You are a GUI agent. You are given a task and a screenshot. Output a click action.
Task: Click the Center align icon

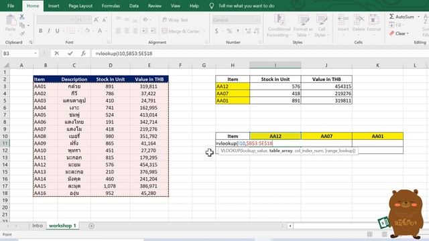point(127,31)
